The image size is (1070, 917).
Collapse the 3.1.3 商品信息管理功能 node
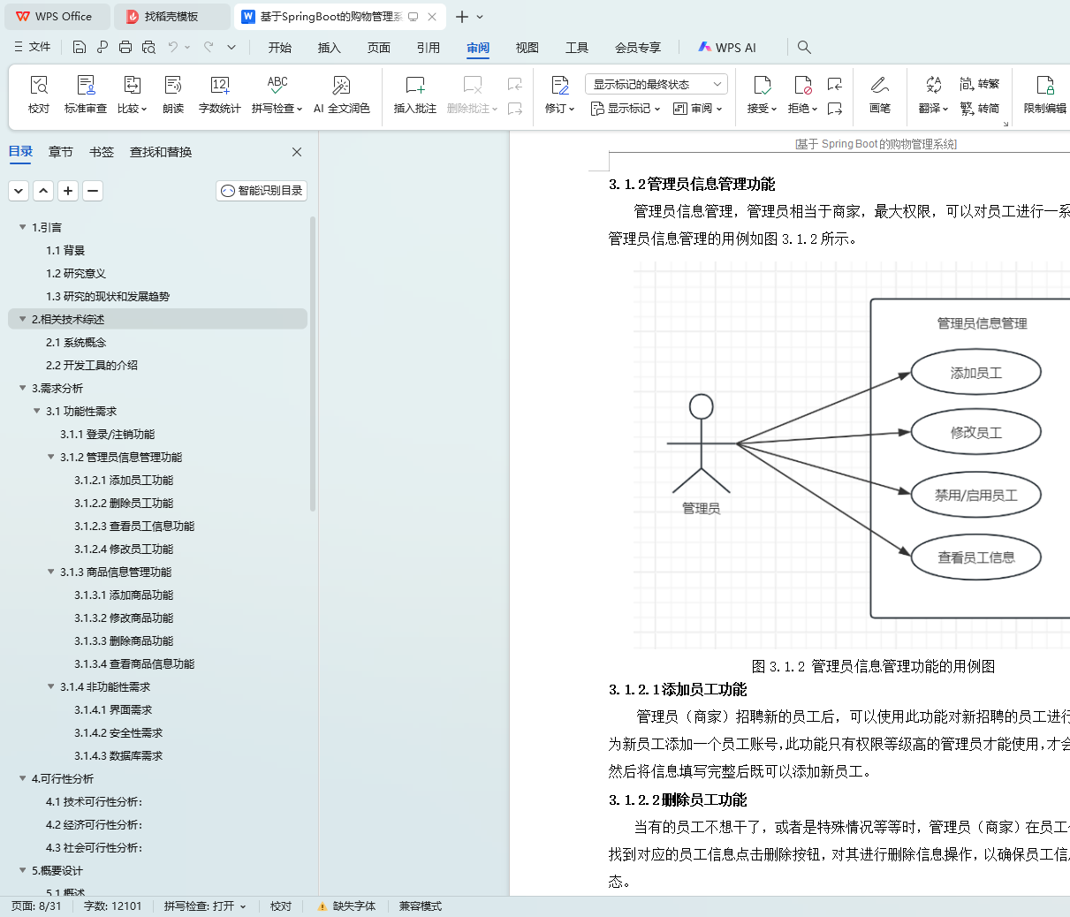click(x=51, y=572)
